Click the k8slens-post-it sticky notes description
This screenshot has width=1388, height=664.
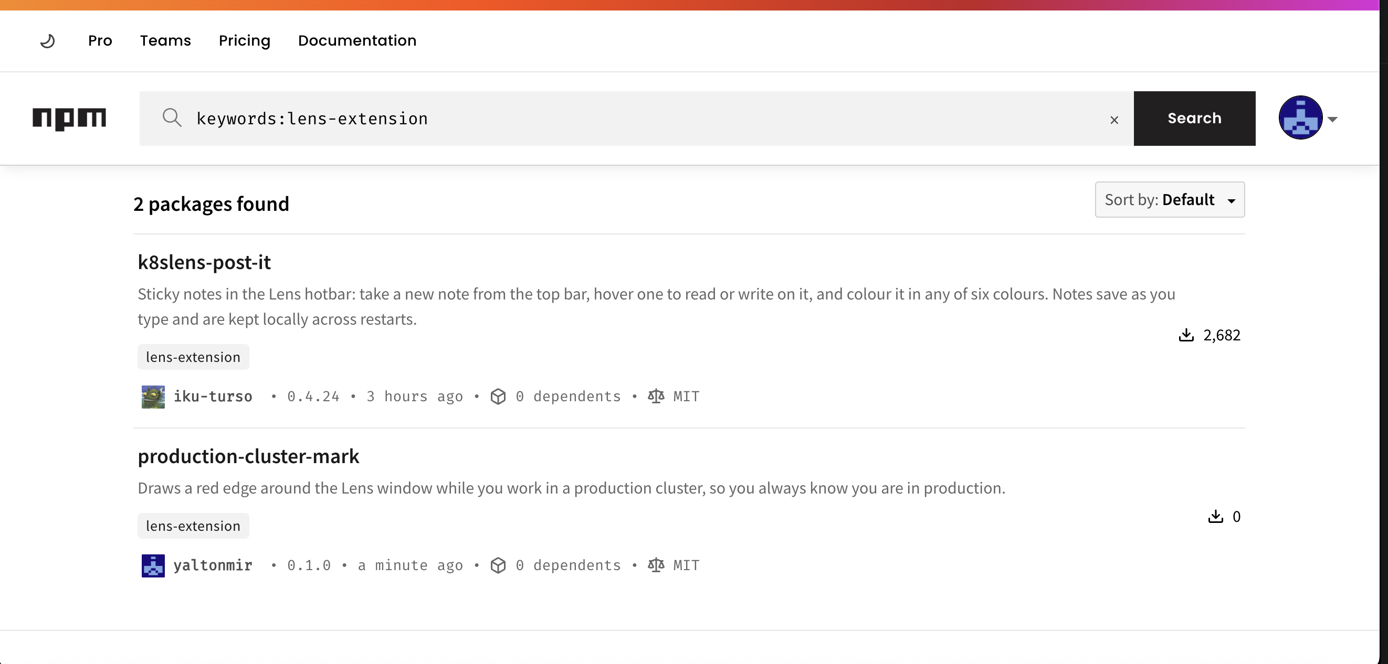coord(656,306)
